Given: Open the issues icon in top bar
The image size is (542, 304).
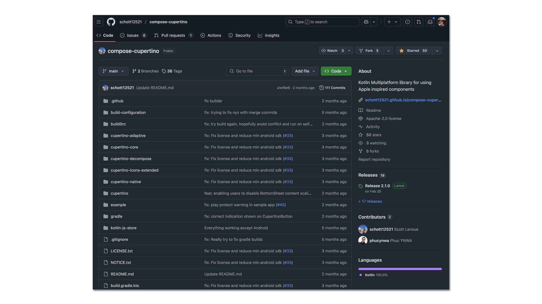Looking at the screenshot, I should [407, 22].
